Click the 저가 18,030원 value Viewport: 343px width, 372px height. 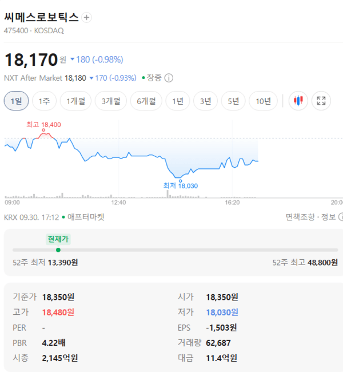coord(222,312)
